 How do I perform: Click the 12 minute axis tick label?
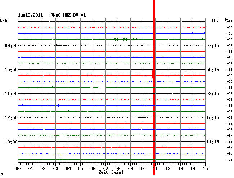pos(168,169)
